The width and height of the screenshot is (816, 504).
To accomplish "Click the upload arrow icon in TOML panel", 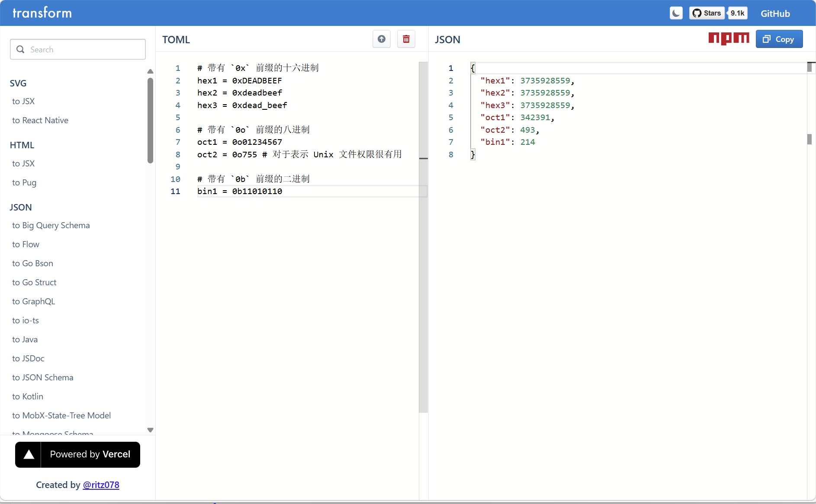I will pos(382,39).
